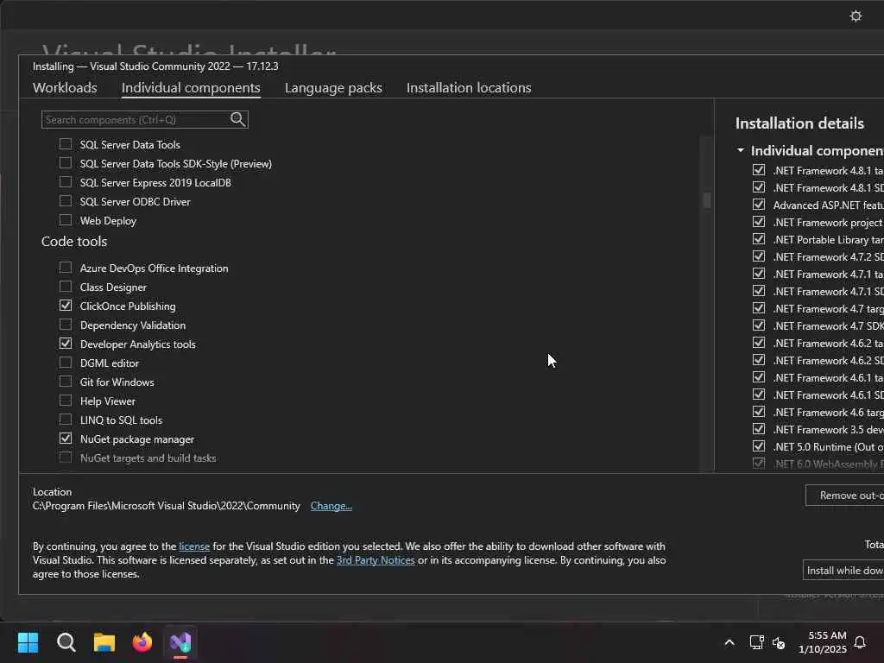Open the notifications bell
The width and height of the screenshot is (884, 663).
coord(860,642)
